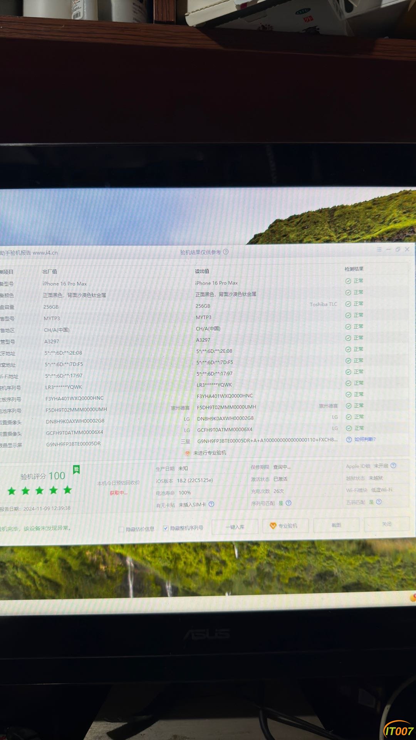Click the 出厂值 column header
The height and width of the screenshot is (740, 416).
click(x=50, y=272)
